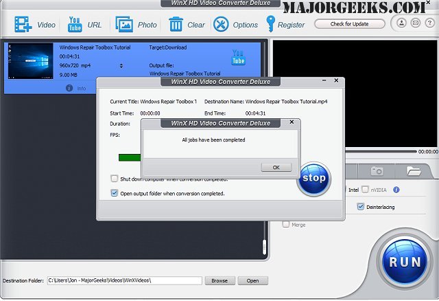
Task: Open the YouTube URL downloader
Action: pyautogui.click(x=75, y=24)
